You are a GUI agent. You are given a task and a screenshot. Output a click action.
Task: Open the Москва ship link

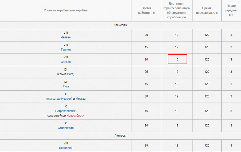tap(80, 99)
